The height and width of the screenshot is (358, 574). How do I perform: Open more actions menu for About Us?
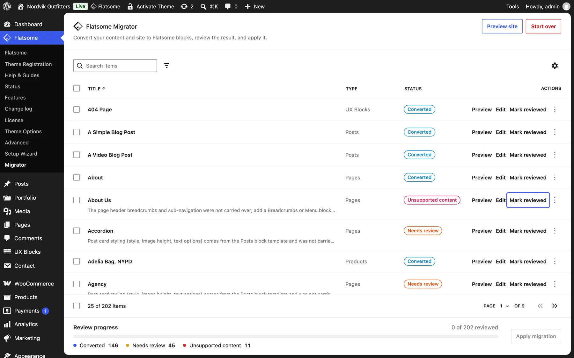tap(555, 200)
